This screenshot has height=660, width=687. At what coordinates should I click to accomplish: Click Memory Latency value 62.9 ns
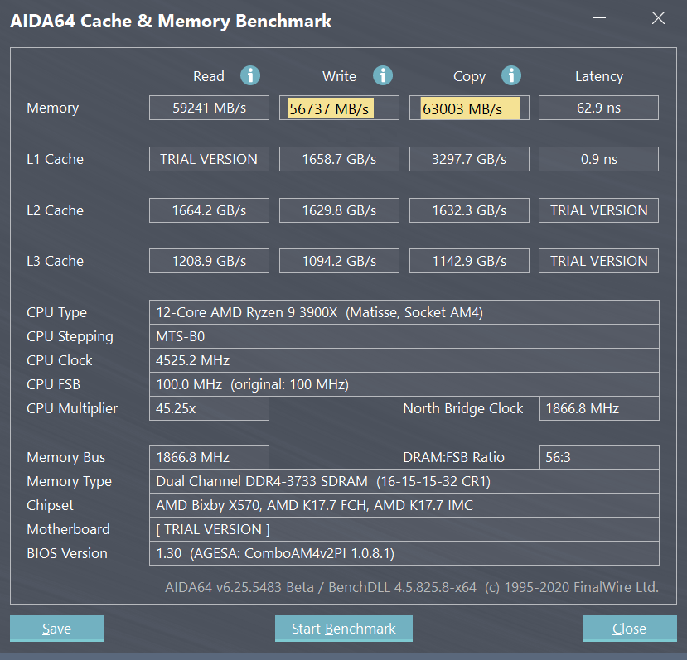(598, 108)
